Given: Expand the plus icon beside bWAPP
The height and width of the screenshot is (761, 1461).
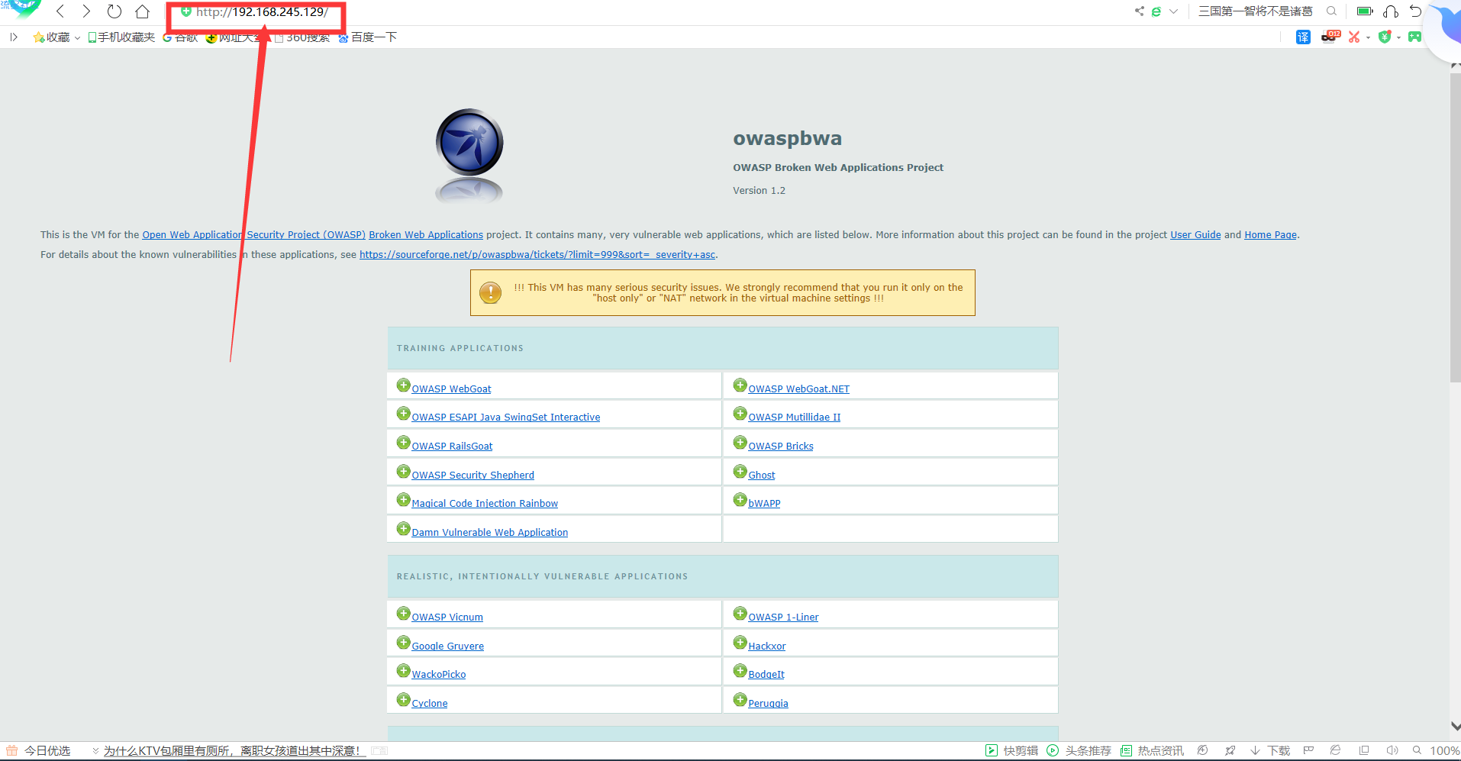Looking at the screenshot, I should coord(740,500).
